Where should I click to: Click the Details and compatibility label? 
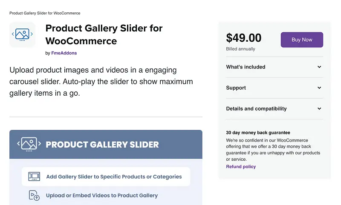point(256,109)
